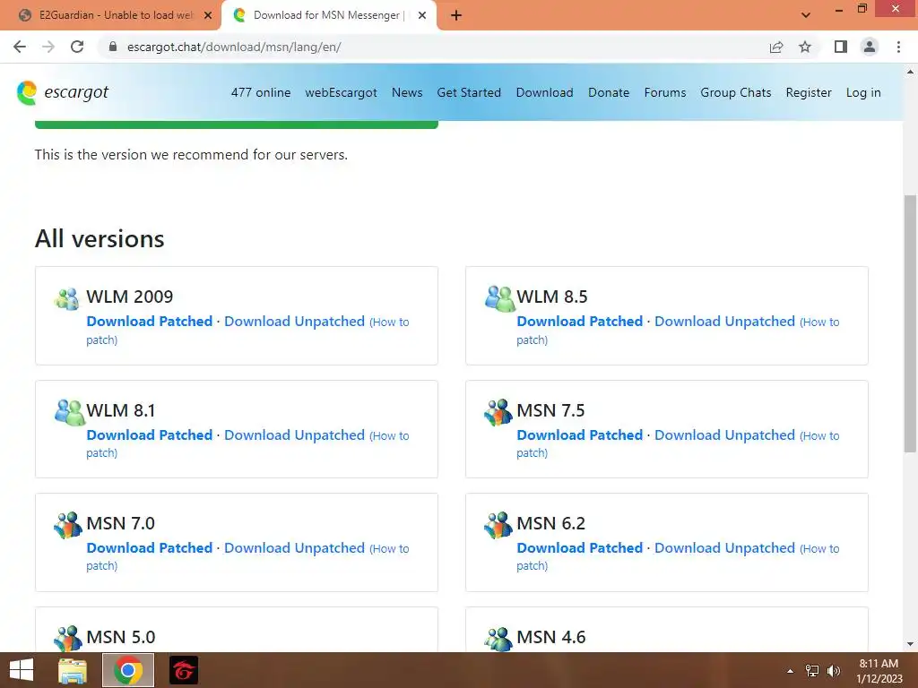View site info via the padlock icon
The image size is (918, 688).
click(x=113, y=47)
